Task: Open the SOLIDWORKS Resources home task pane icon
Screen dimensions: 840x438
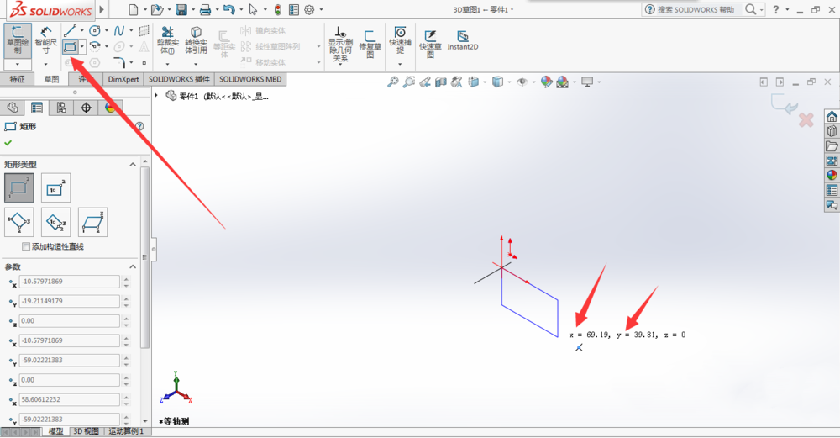Action: [832, 116]
